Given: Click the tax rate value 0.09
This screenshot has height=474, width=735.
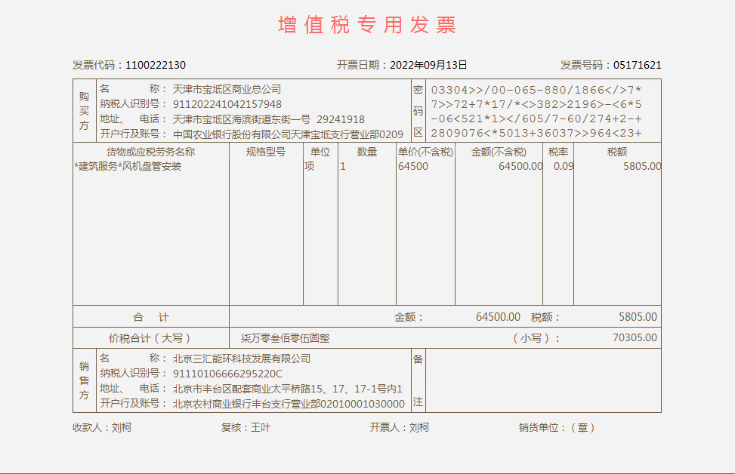Looking at the screenshot, I should pos(563,166).
